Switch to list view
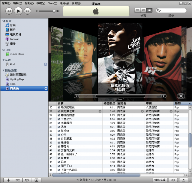 [x=137, y=10]
